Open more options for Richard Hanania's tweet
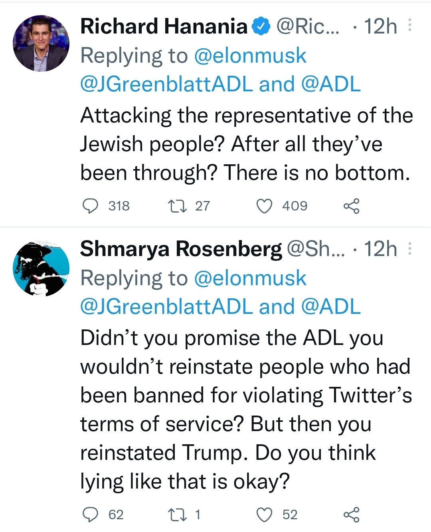 coord(409,26)
